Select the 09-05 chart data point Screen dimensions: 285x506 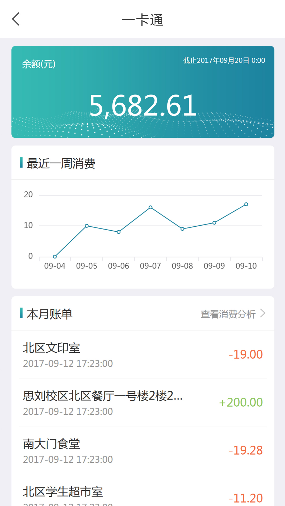(x=87, y=226)
